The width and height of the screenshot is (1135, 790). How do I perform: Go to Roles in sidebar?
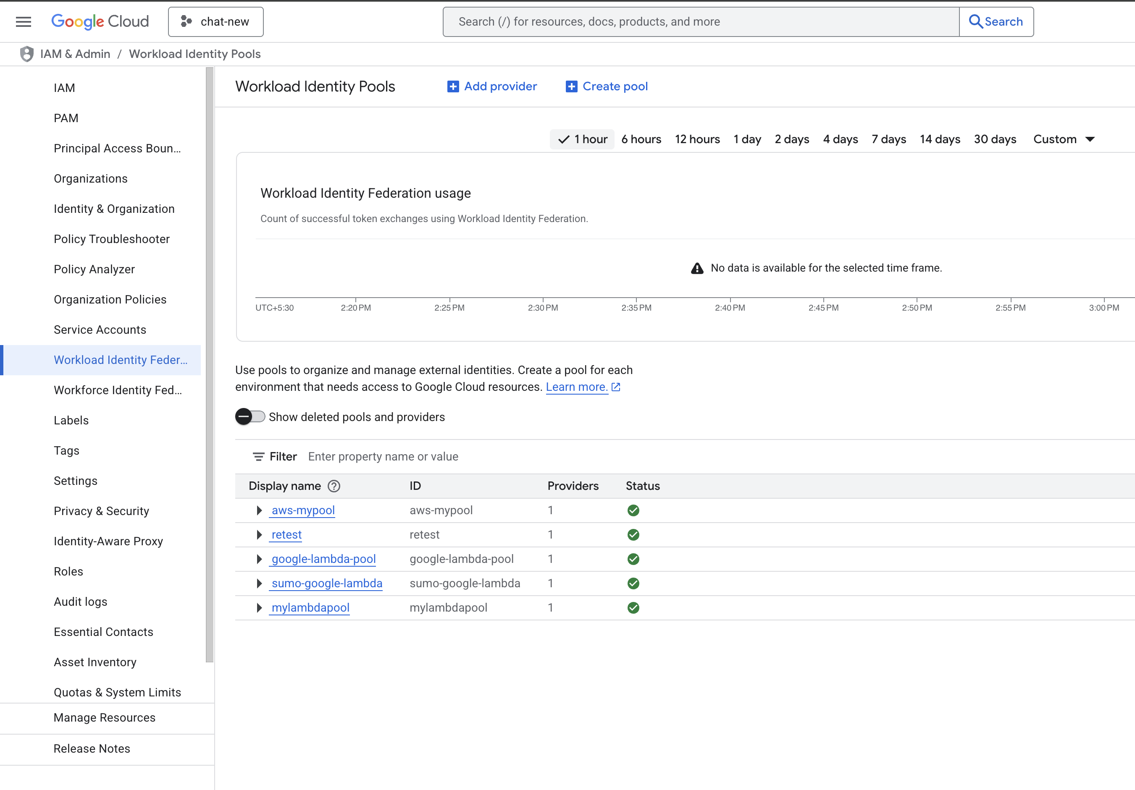pos(68,572)
